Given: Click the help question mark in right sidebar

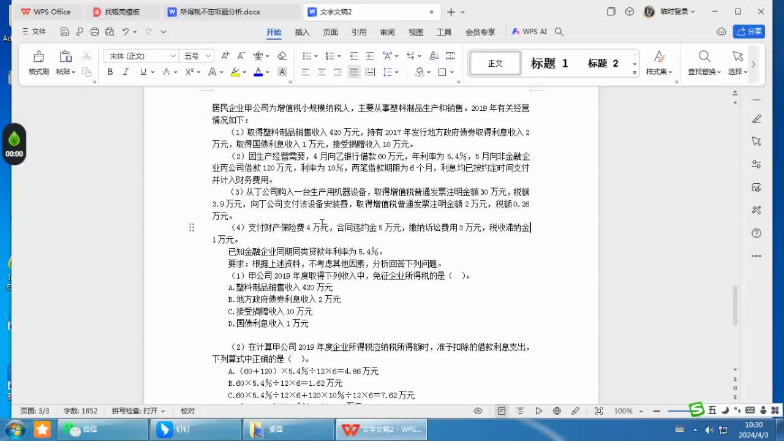Looking at the screenshot, I should pyautogui.click(x=756, y=233).
